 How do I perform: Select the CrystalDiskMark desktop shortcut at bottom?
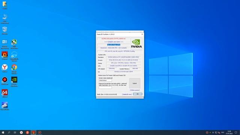click(5, 106)
